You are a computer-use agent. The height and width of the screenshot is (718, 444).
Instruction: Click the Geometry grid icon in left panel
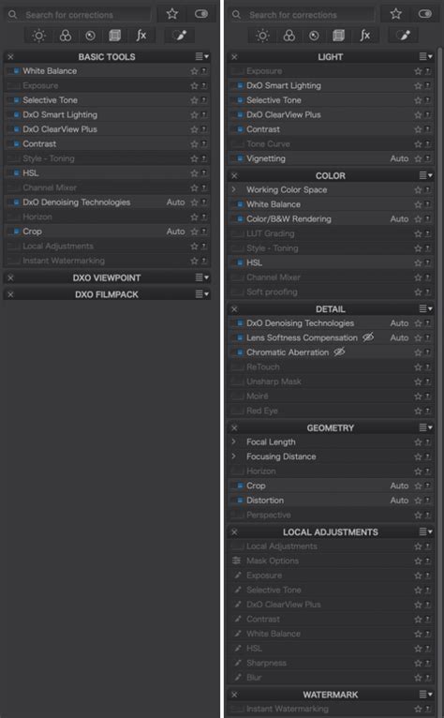115,36
